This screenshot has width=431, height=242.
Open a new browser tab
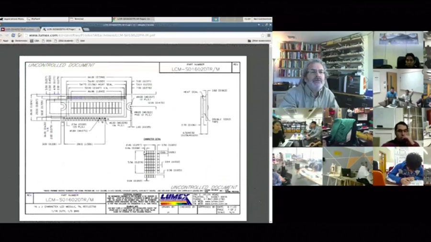coord(86,29)
